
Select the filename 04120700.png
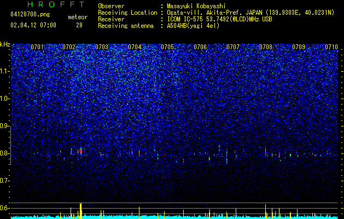(x=30, y=15)
